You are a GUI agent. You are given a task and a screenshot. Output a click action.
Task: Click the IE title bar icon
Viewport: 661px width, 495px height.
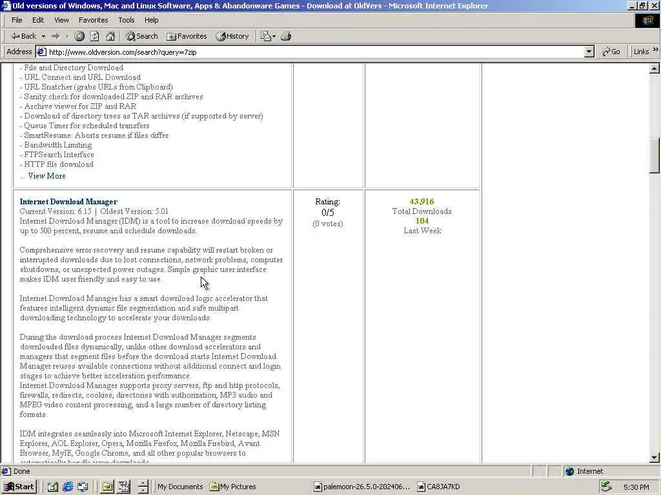[x=6, y=6]
